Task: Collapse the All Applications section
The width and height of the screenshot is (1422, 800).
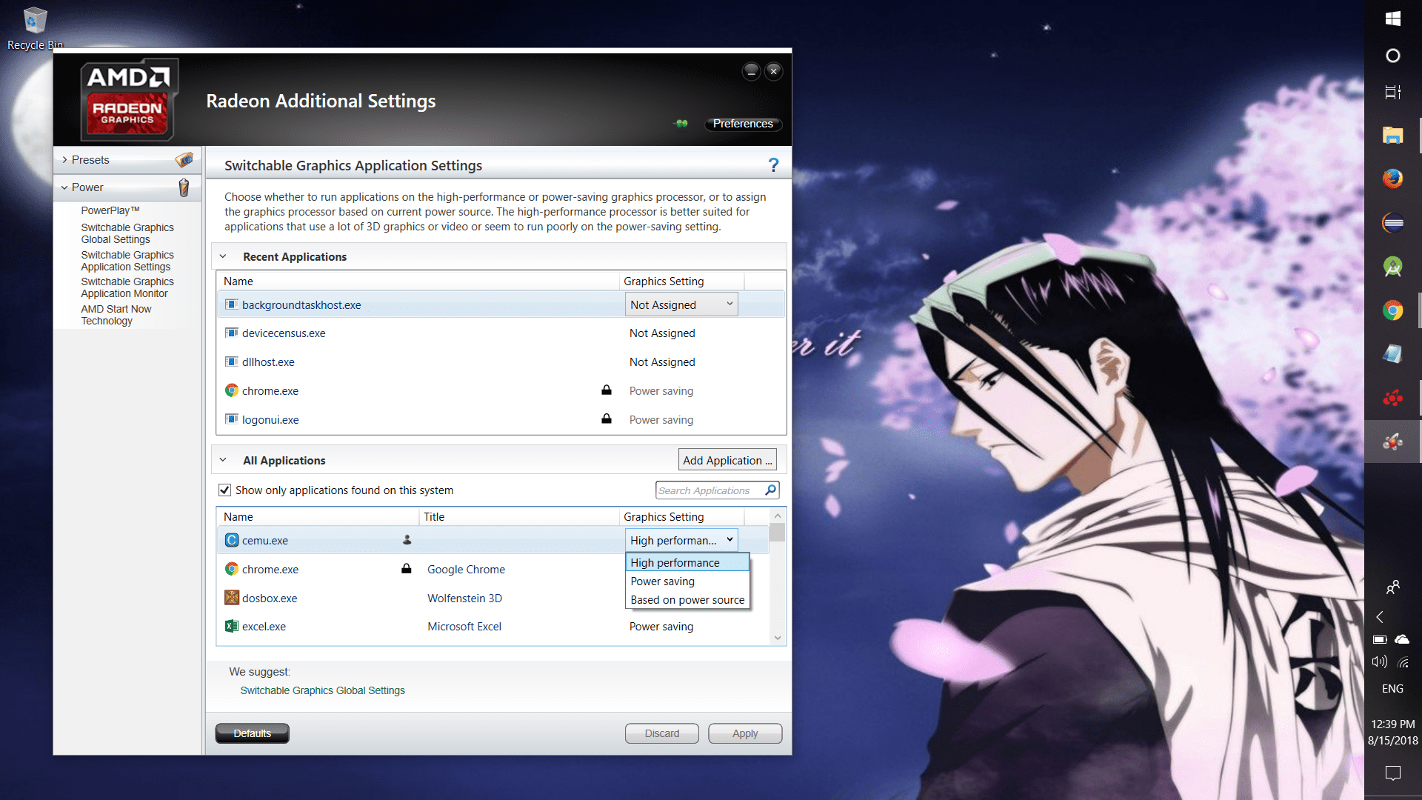Action: pyautogui.click(x=223, y=459)
